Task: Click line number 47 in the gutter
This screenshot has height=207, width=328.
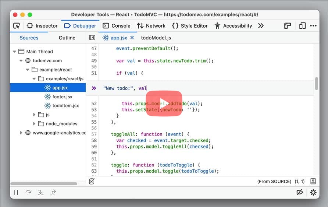Action: tap(94, 48)
